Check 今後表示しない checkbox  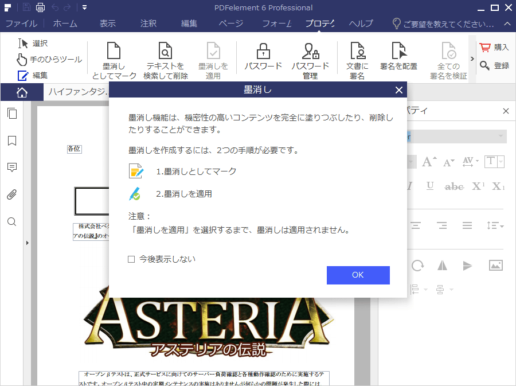pos(131,259)
